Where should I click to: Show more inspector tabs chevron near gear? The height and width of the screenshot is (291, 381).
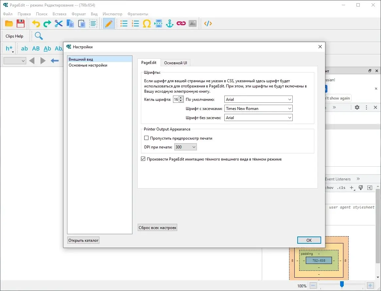334,107
